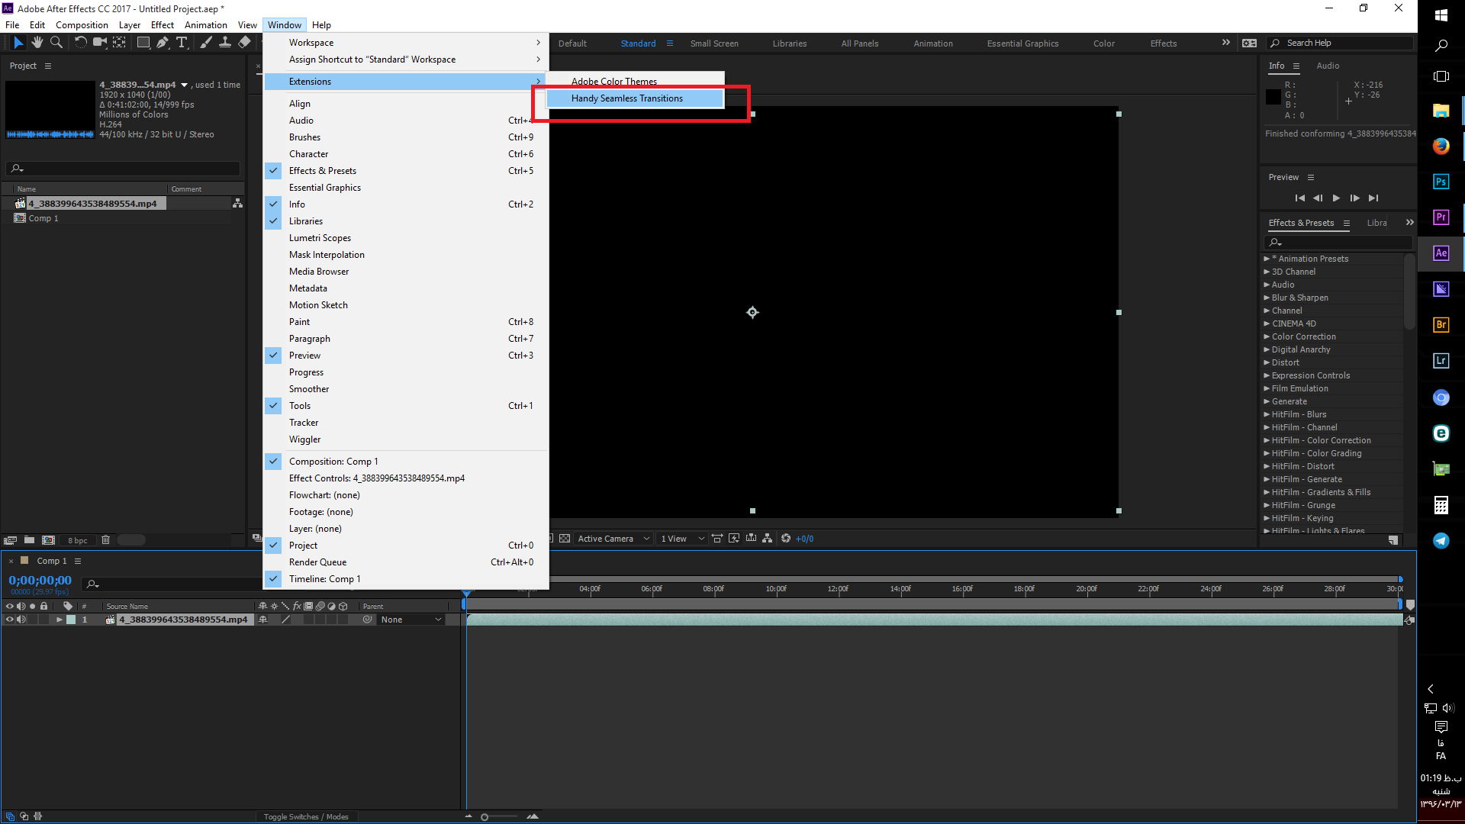Open the Active Camera view dropdown
The image size is (1465, 824).
click(x=613, y=539)
